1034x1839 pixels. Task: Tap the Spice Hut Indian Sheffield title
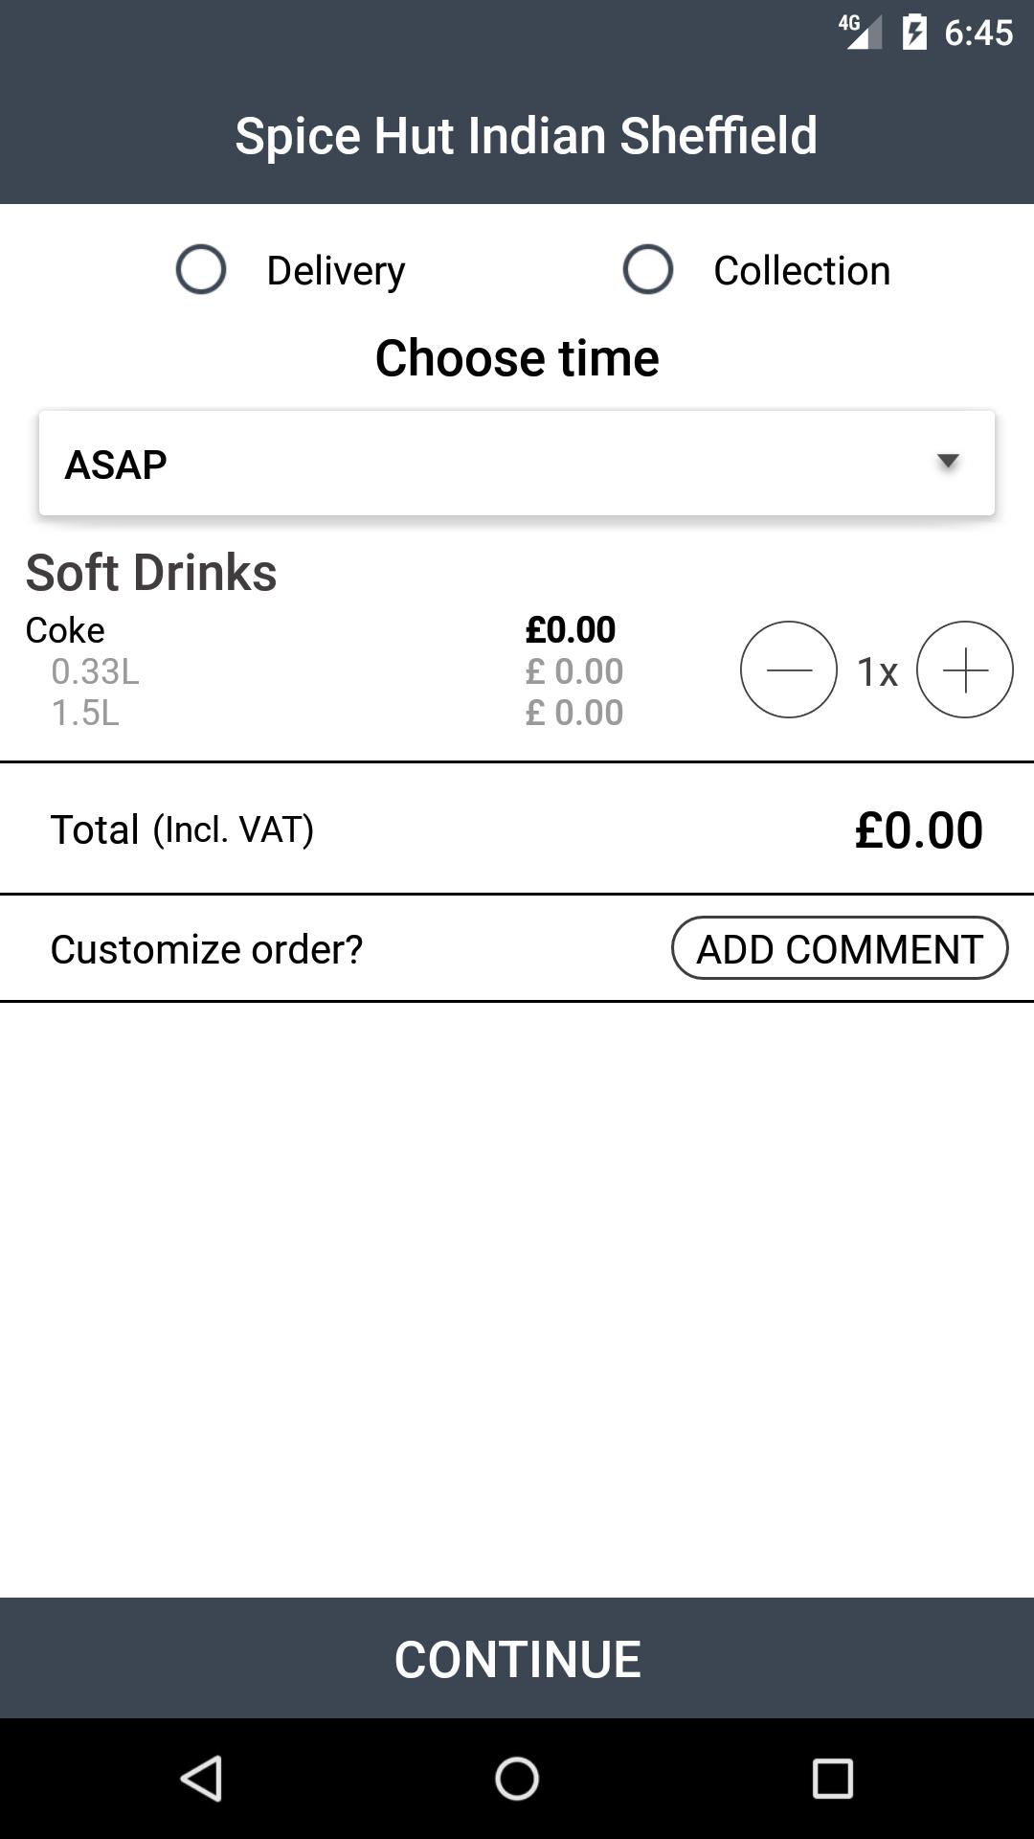click(526, 135)
